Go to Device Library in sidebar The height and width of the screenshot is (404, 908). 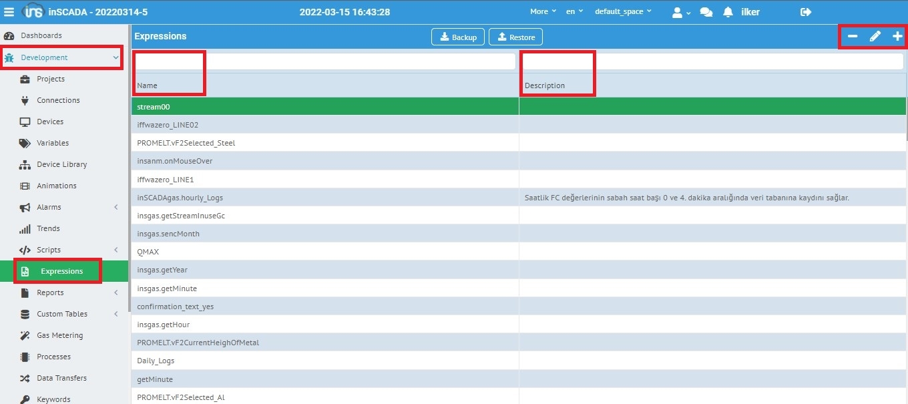tap(61, 164)
